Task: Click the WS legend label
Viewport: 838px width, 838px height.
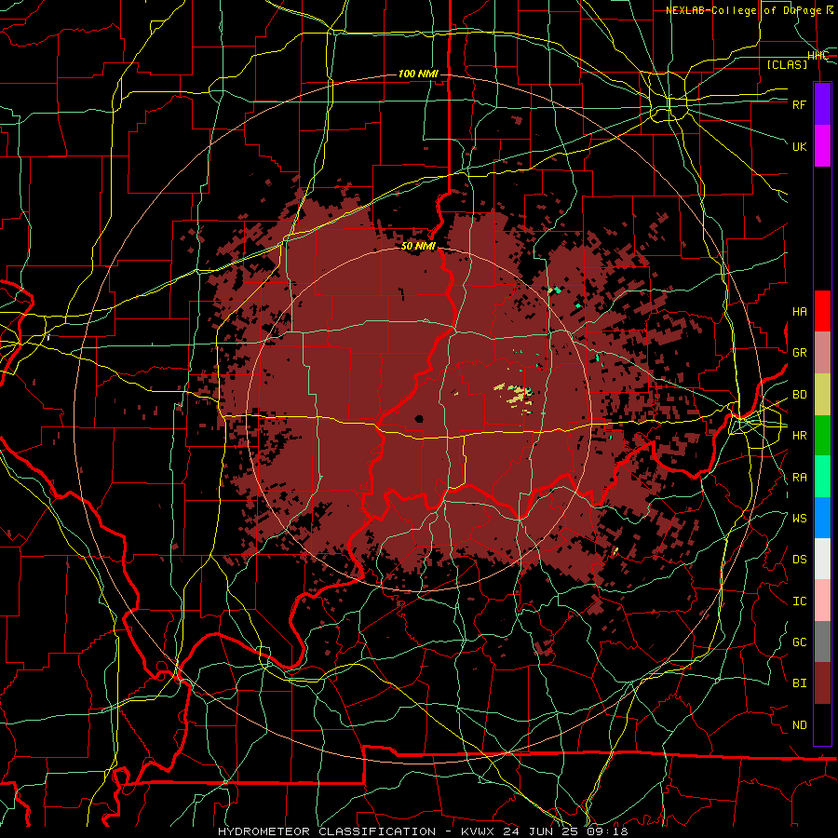Action: [x=799, y=519]
